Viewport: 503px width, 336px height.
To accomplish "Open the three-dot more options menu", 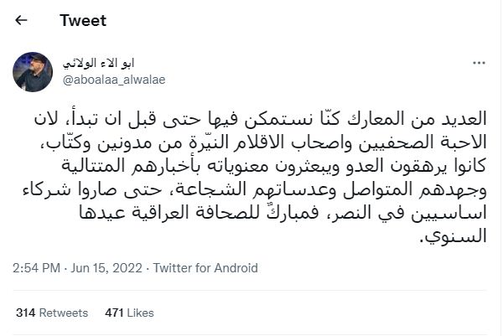I will tap(479, 63).
